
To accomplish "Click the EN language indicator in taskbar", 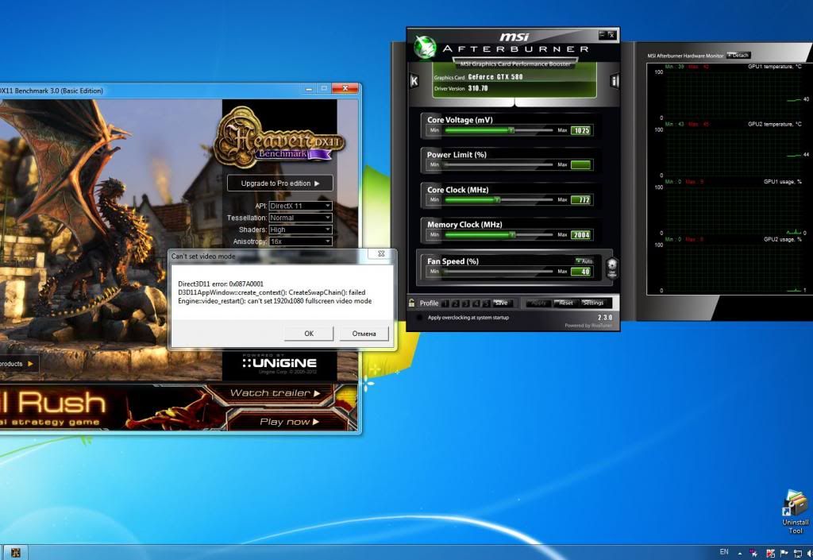I will pos(723,551).
